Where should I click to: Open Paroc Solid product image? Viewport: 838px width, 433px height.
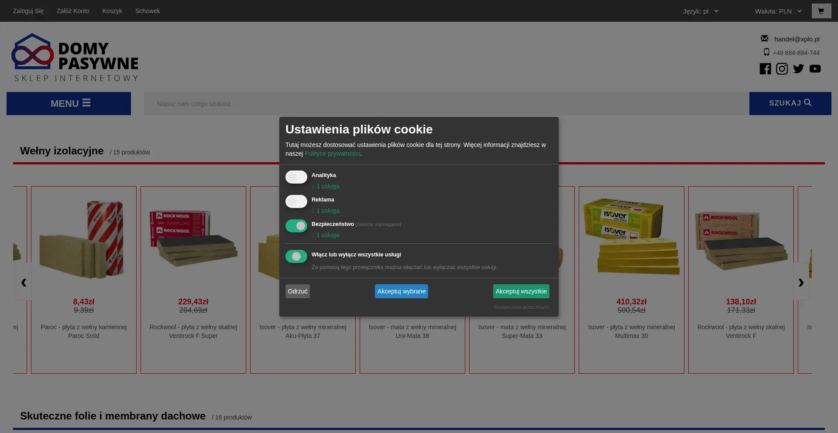tap(84, 239)
